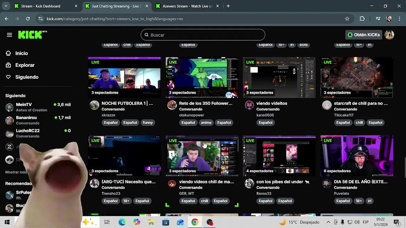Screen dimensions: 406x228
Task: Open LuchoRC22 followed channel
Action: pos(38,133)
